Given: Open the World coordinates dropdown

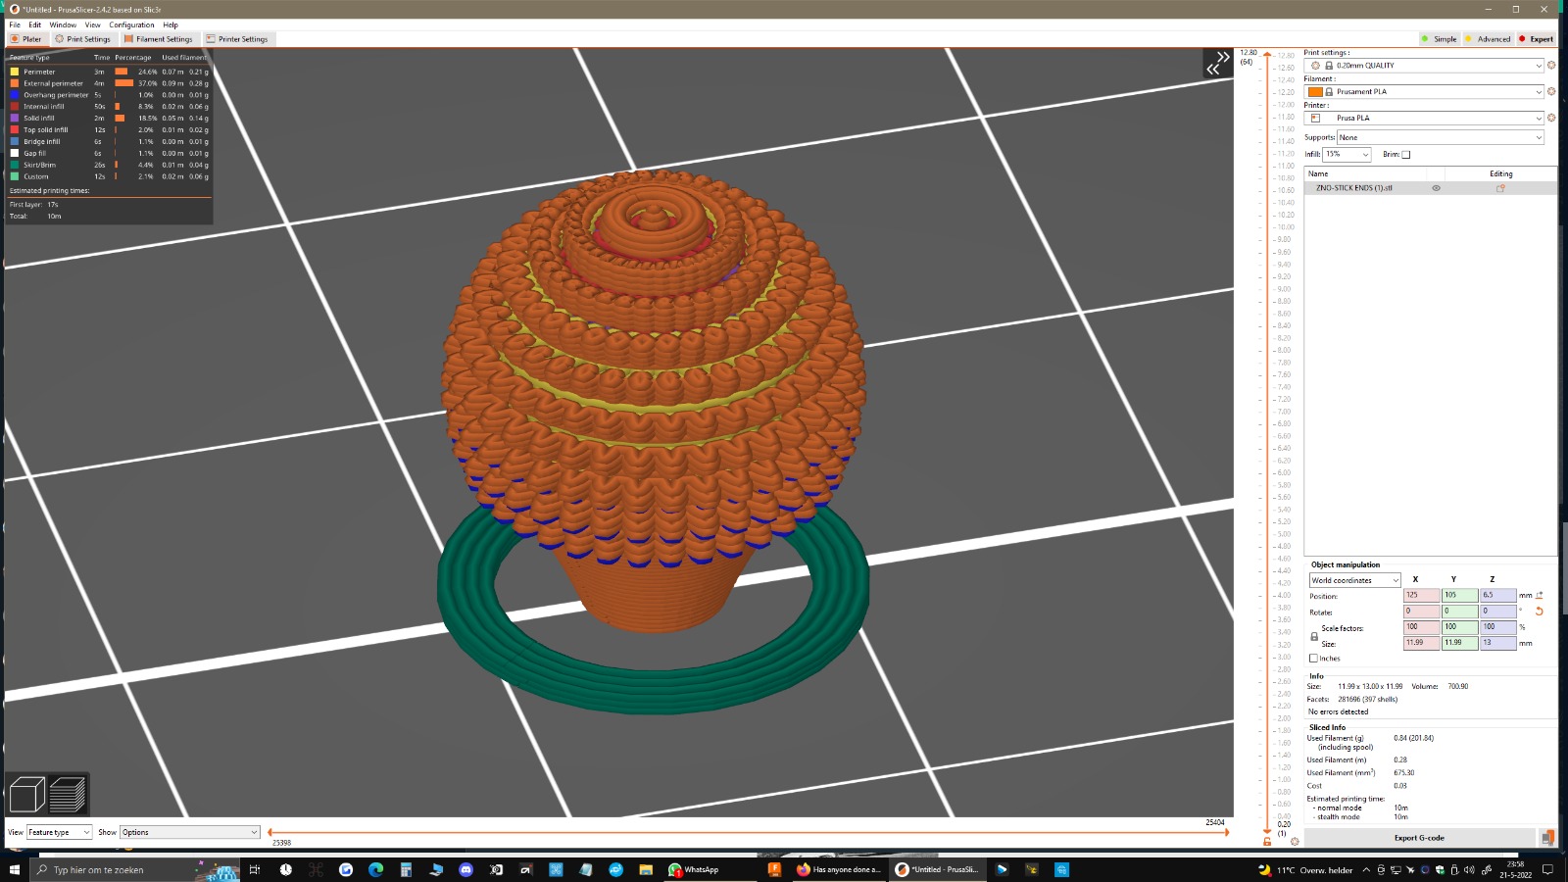Looking at the screenshot, I should coord(1353,580).
